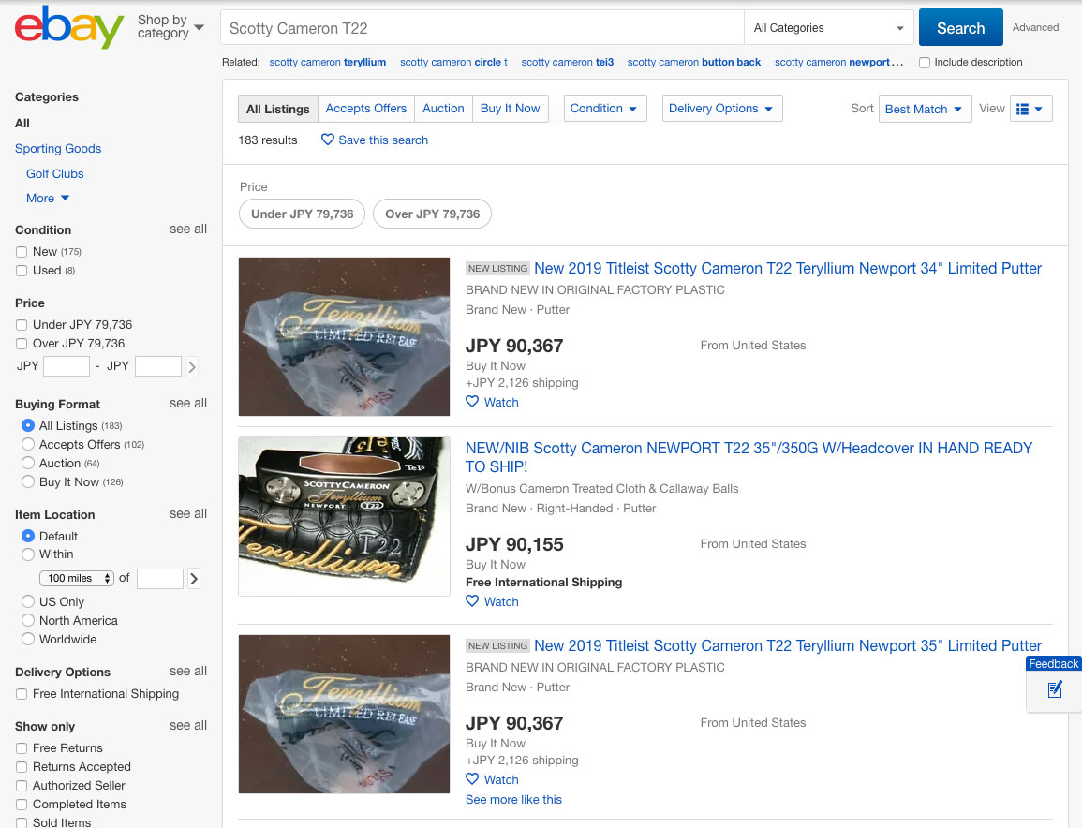Screen dimensions: 1082x828
Task: Open the Best Match sort dropdown
Action: (924, 109)
